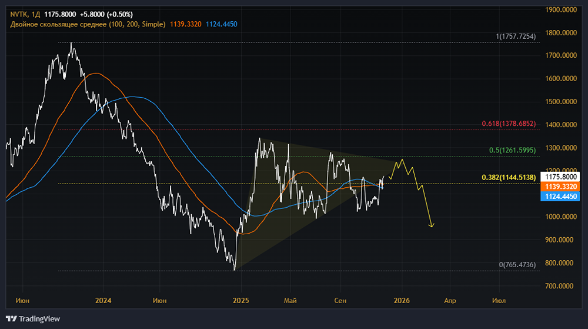Viewport: 588px width, 329px height.
Task: Click the 0(765.4736) Fibonacci bottom label
Action: [x=517, y=265]
